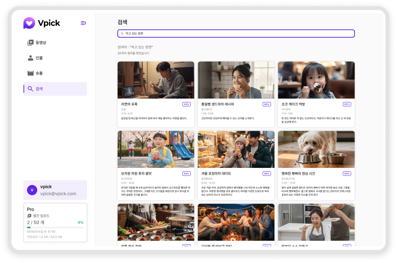Click the vpick@vpick.com account card
397x263 pixels.
pyautogui.click(x=55, y=190)
